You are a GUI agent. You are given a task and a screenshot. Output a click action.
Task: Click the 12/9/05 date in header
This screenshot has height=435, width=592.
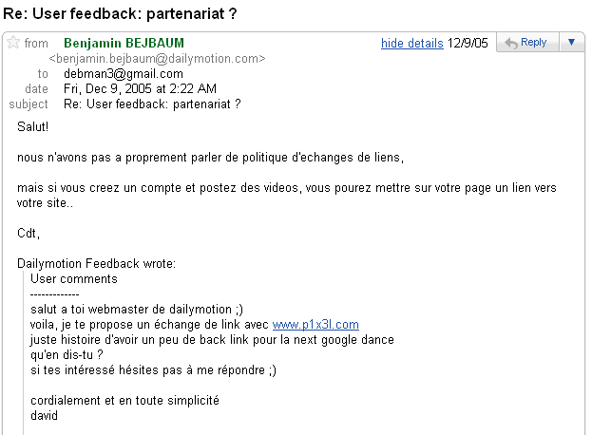(x=468, y=43)
